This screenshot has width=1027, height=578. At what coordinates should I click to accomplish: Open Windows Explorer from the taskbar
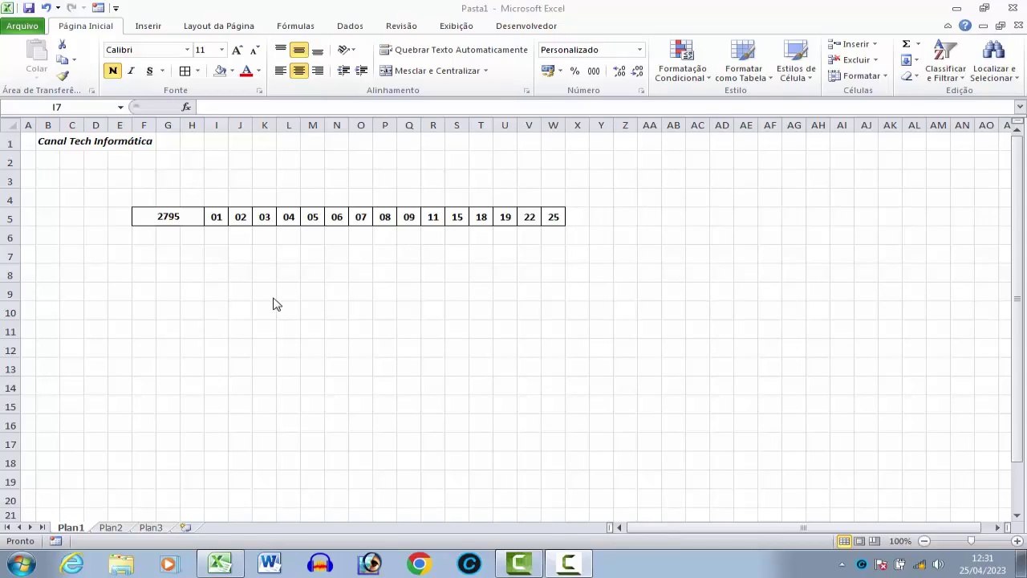121,564
